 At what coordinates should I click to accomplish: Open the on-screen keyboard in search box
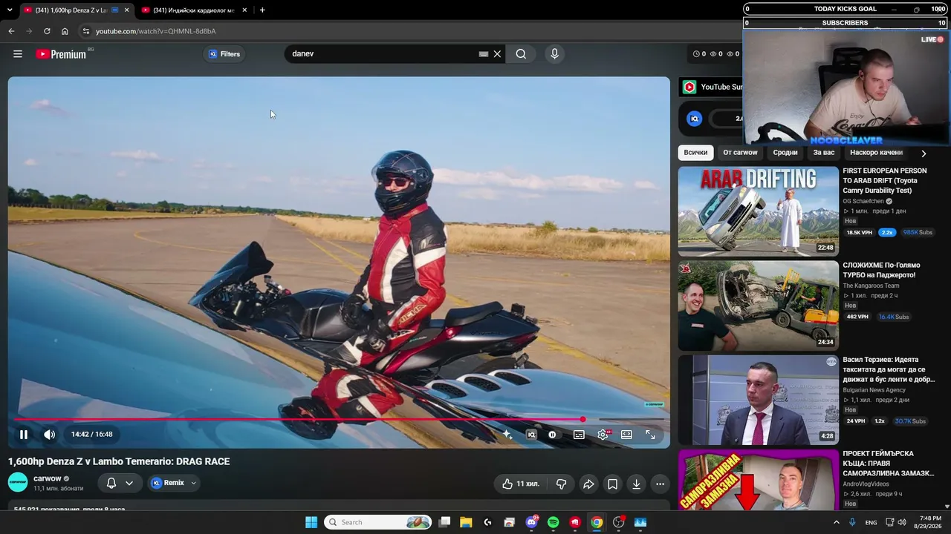(484, 54)
